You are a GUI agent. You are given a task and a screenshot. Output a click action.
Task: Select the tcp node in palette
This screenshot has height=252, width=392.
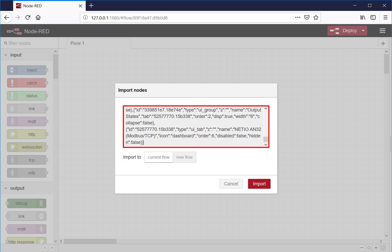point(27,160)
